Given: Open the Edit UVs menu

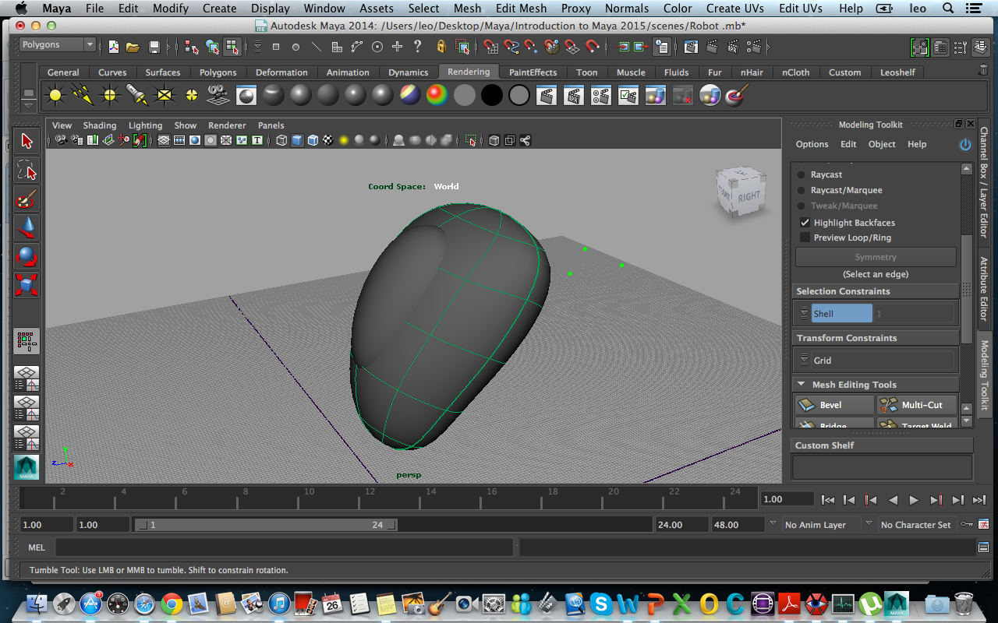Looking at the screenshot, I should 800,9.
